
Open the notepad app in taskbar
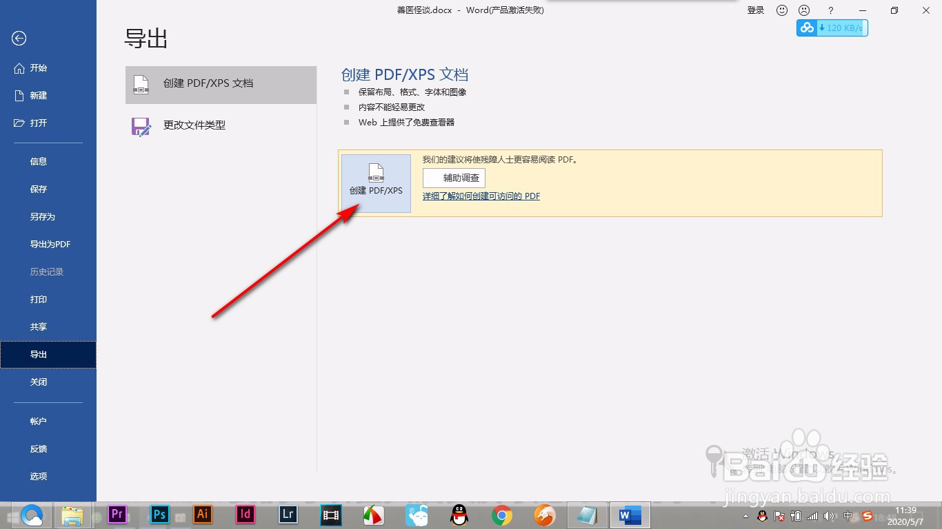click(x=587, y=515)
